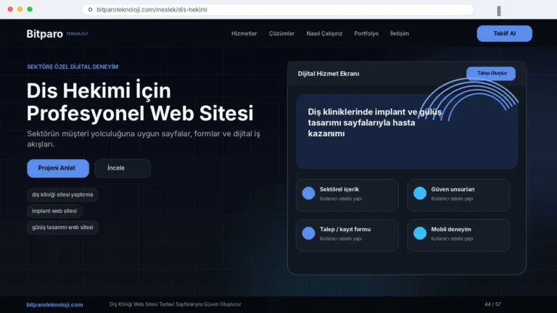Click the Dijital Hizmet Ekranı title

pyautogui.click(x=329, y=73)
